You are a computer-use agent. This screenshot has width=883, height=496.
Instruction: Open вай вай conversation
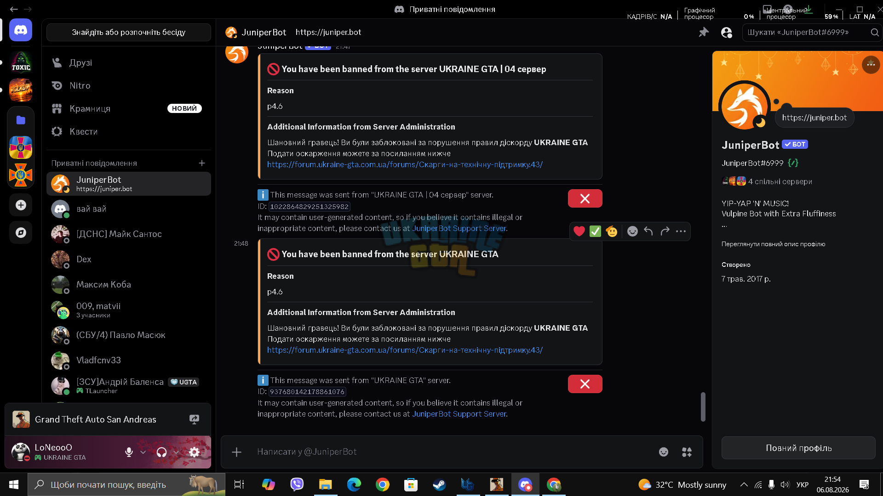(x=129, y=209)
